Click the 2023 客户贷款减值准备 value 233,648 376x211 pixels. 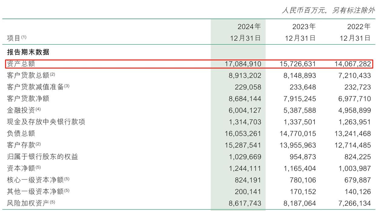tap(300, 87)
